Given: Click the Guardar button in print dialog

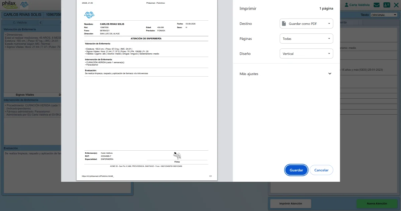Looking at the screenshot, I should 296,170.
